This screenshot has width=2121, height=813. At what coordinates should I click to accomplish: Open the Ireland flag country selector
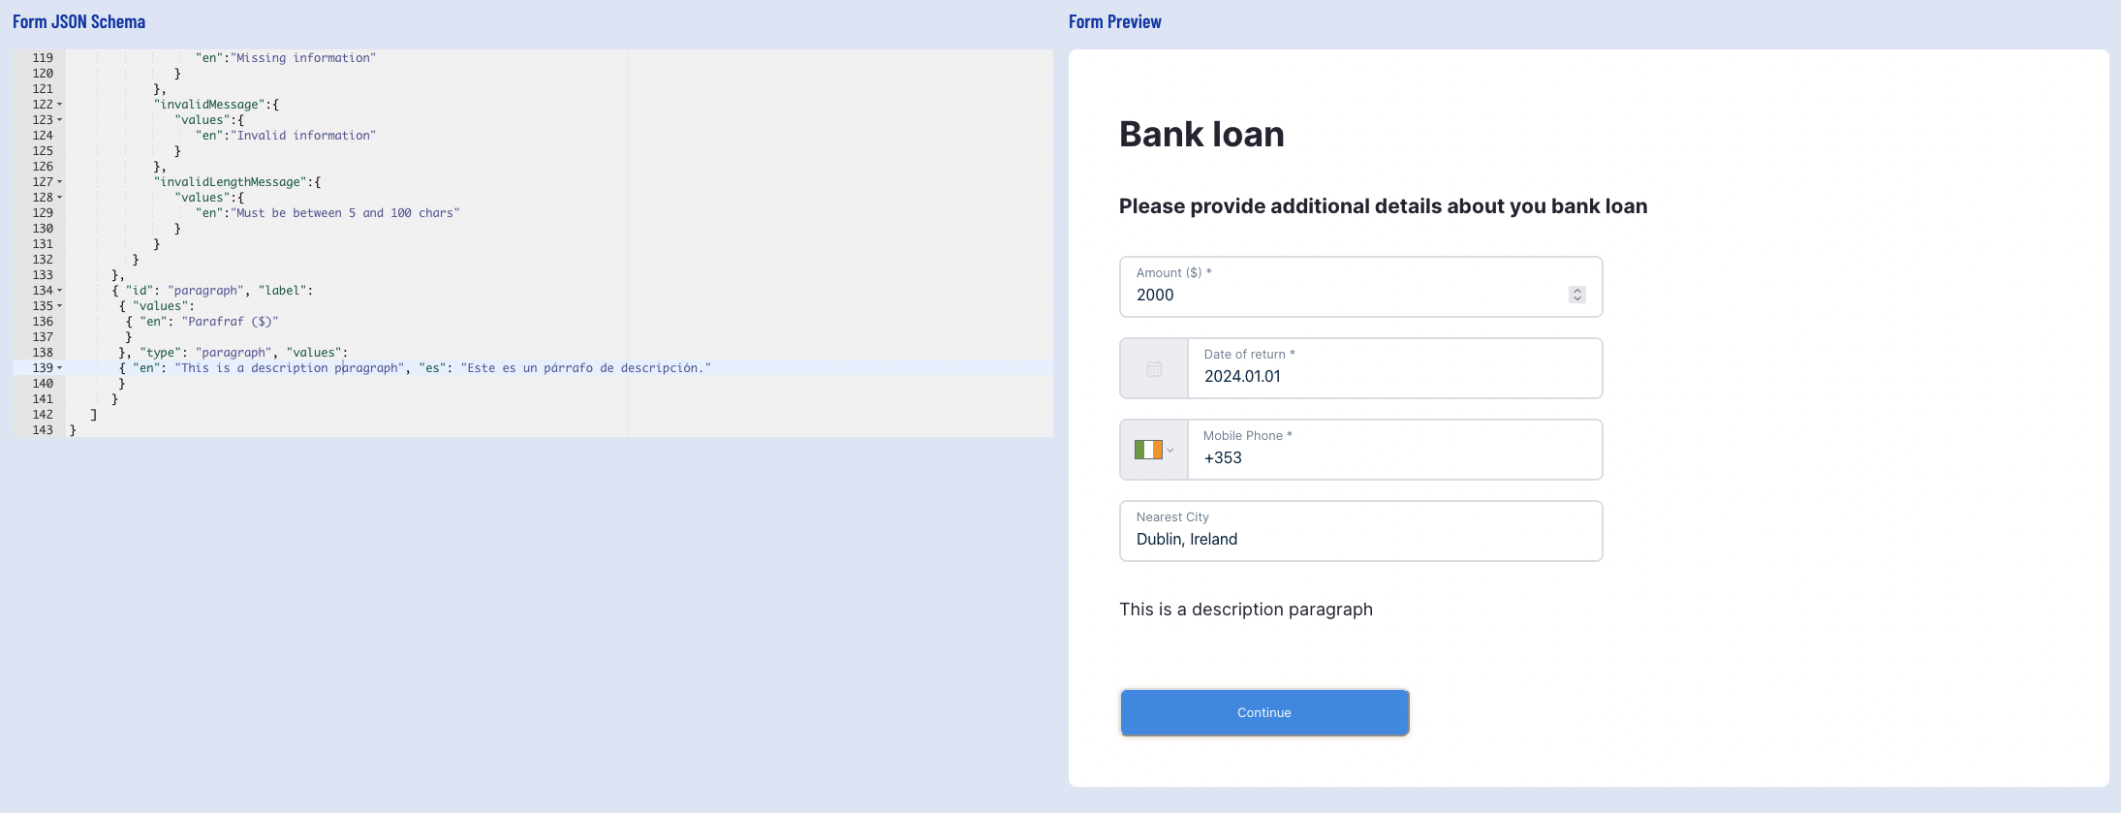[1153, 450]
